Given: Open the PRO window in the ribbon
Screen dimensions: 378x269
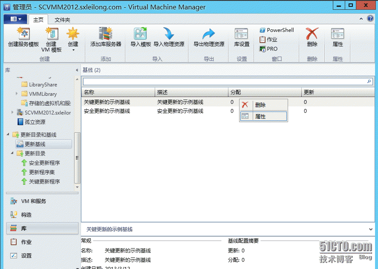Looking at the screenshot, I should coord(268,49).
